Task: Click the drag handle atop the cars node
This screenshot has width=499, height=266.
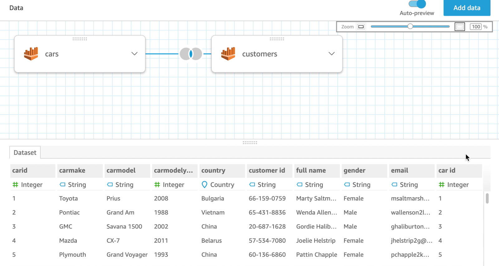Action: point(80,39)
